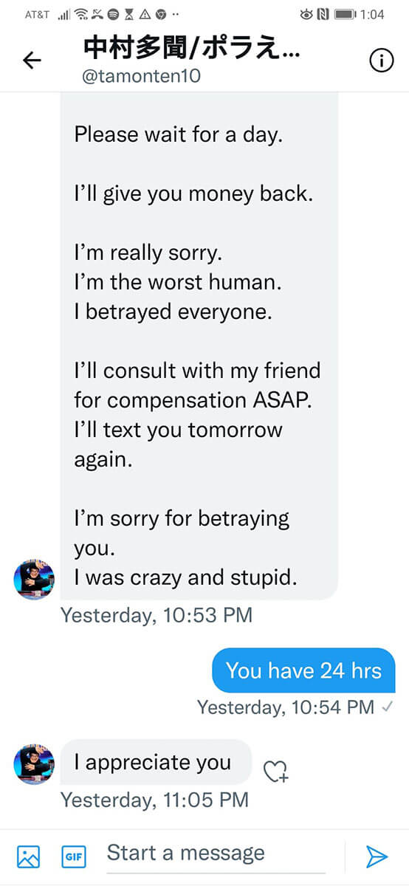The width and height of the screenshot is (409, 886).
Task: Open the @tamonten10 profile handle
Action: [x=142, y=76]
